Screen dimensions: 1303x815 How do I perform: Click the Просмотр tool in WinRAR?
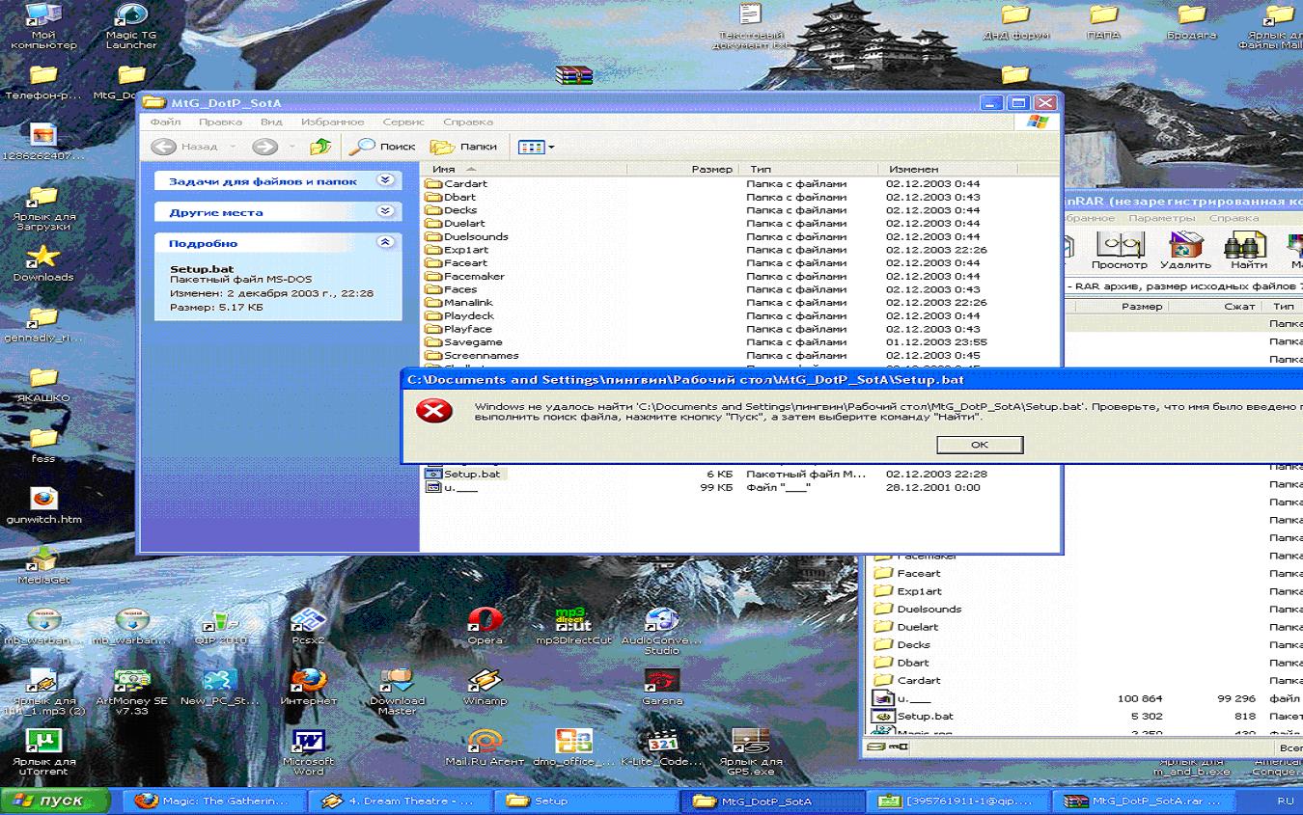pos(1120,251)
